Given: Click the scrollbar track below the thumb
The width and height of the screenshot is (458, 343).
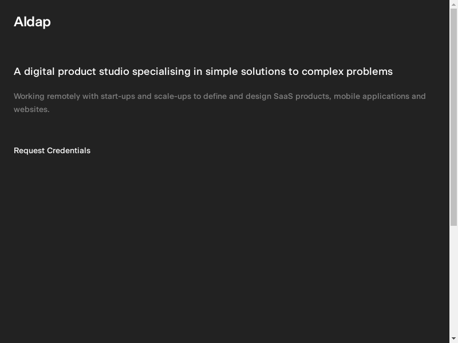Looking at the screenshot, I should 453,280.
